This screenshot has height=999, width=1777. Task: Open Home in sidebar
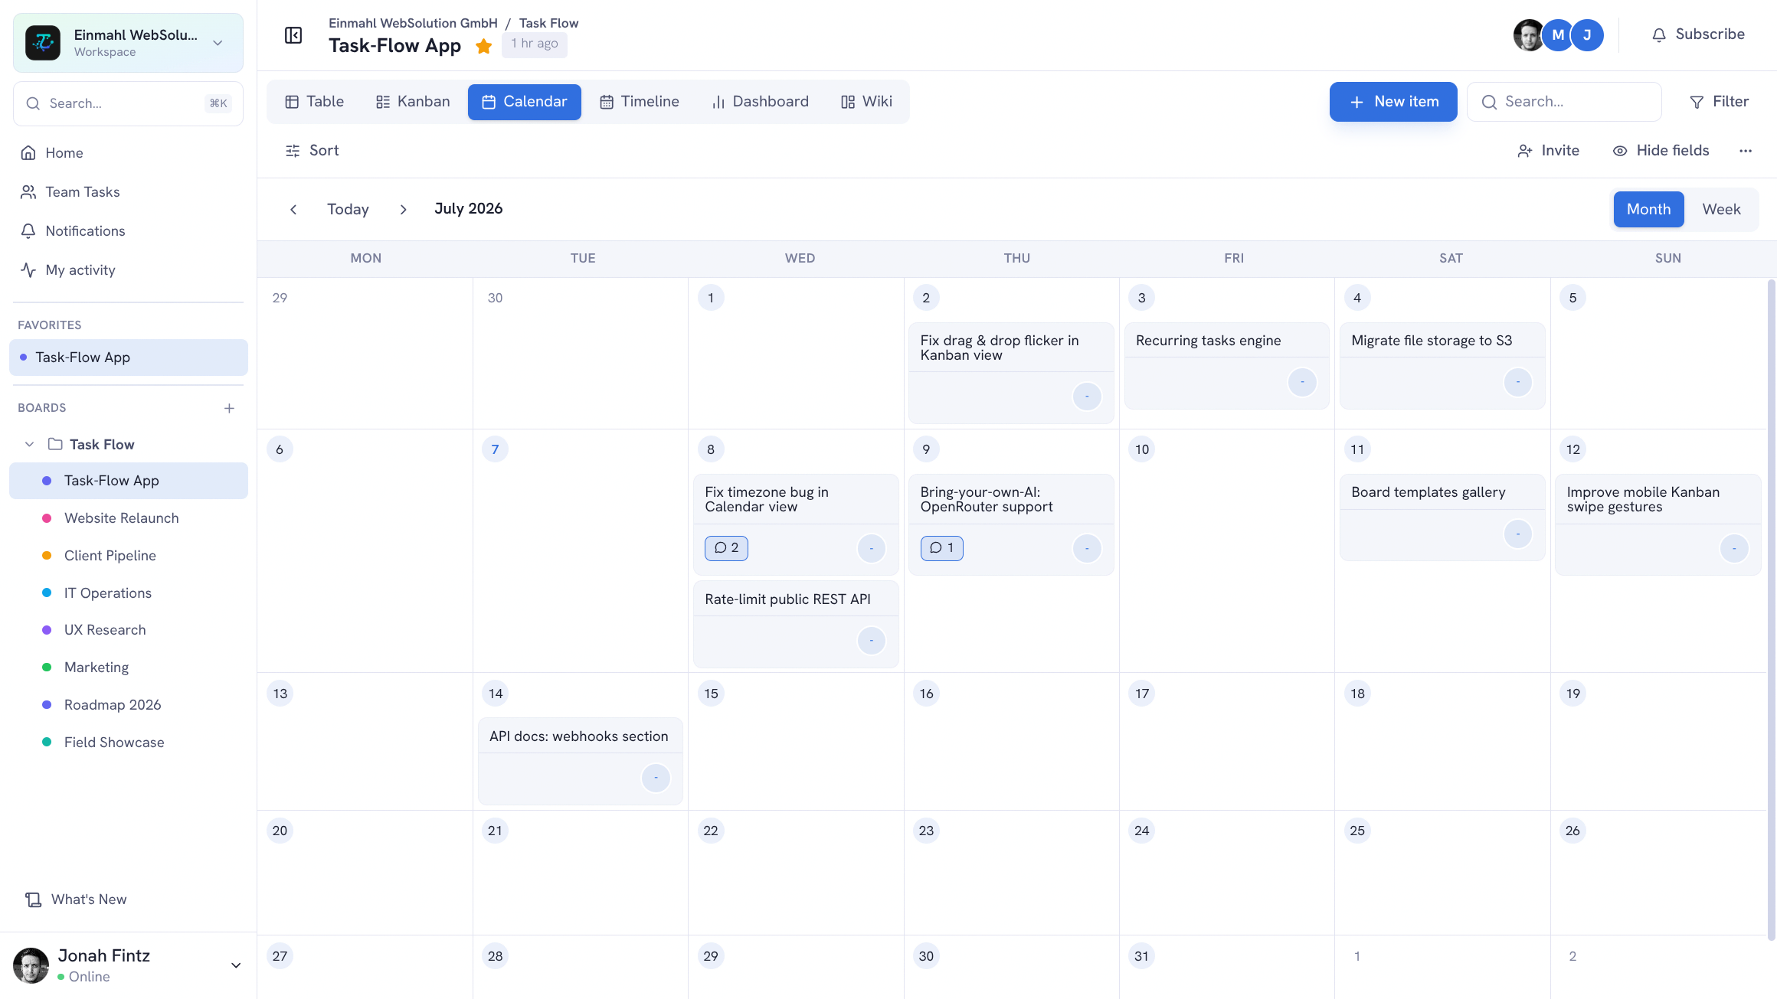pos(128,153)
